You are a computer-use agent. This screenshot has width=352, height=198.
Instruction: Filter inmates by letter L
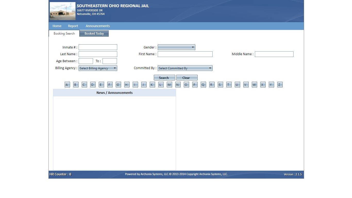pos(161,85)
